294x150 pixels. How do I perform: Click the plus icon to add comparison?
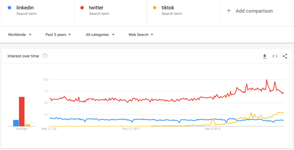click(229, 11)
